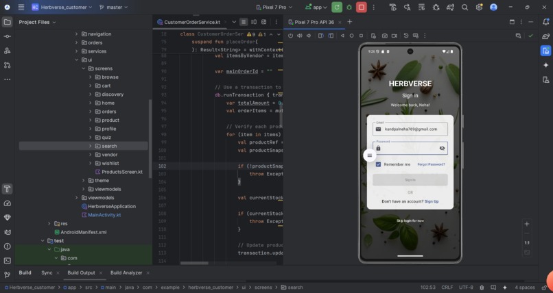Click Forgot Password link

[x=431, y=164]
